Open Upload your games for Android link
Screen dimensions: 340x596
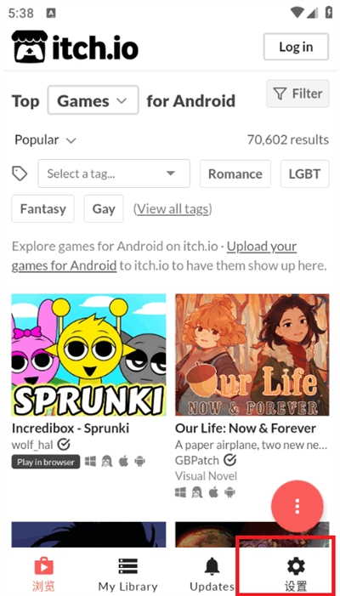pyautogui.click(x=154, y=255)
